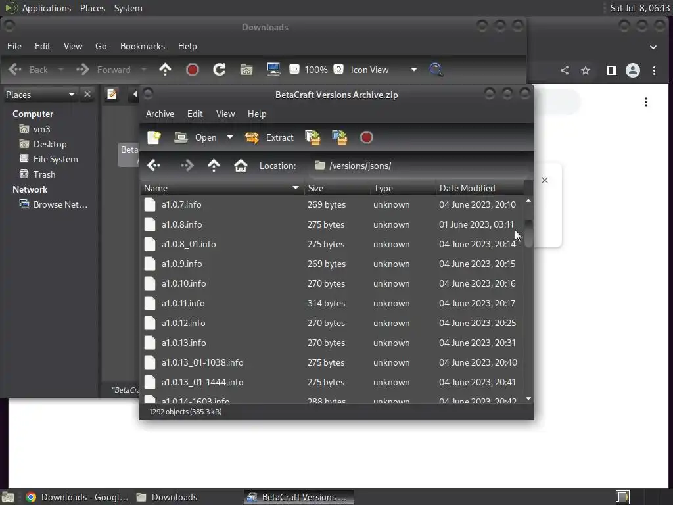
Task: Open Bookmarks menu in Downloads window
Action: pyautogui.click(x=143, y=47)
